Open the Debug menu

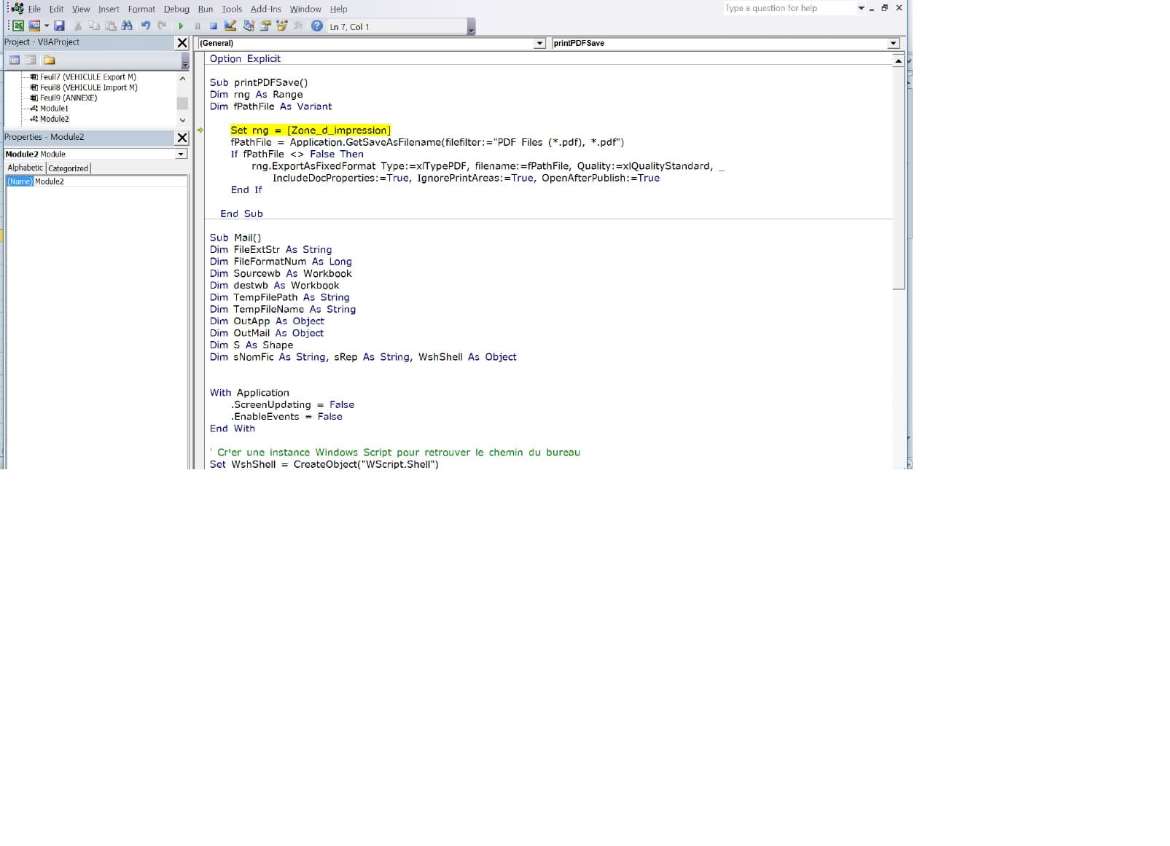[176, 9]
